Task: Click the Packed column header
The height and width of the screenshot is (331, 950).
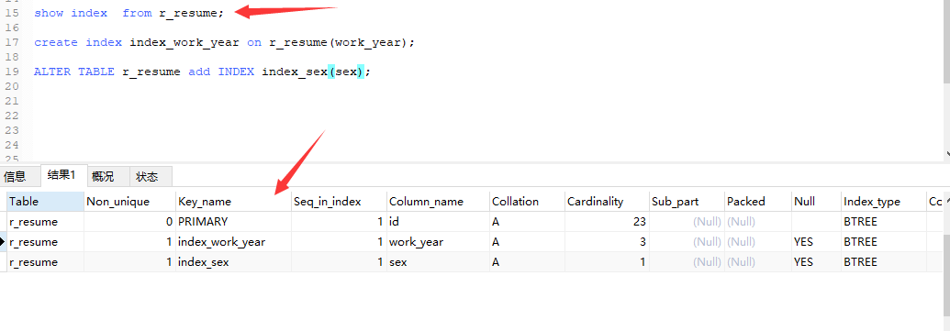Action: tap(758, 202)
